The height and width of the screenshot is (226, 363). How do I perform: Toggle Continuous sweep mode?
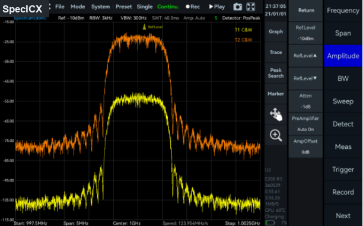(x=168, y=7)
